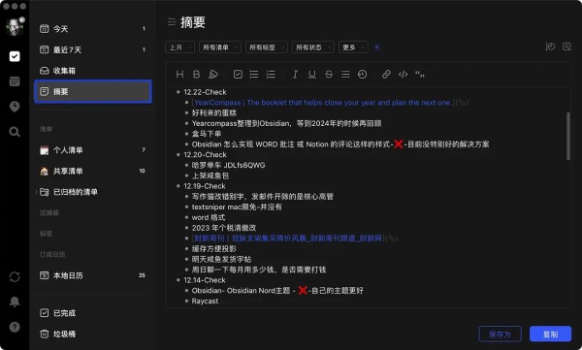
Task: Click the Raycast entry
Action: (x=205, y=301)
